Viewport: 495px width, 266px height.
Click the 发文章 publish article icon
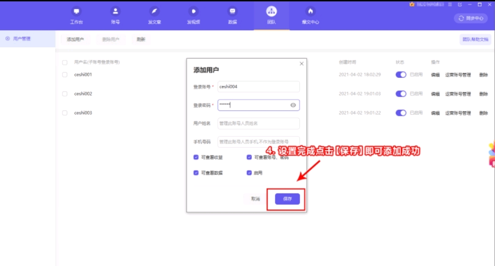click(x=154, y=11)
